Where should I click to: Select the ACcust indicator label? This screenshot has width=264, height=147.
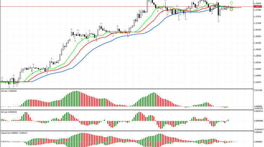pyautogui.click(x=9, y=112)
